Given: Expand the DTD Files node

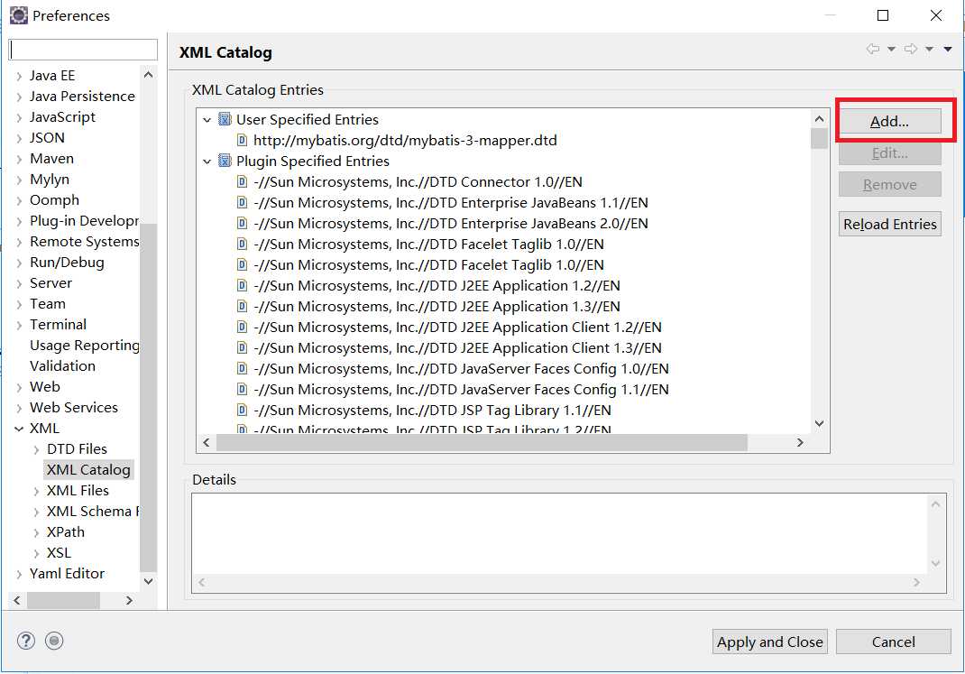Looking at the screenshot, I should pyautogui.click(x=36, y=450).
